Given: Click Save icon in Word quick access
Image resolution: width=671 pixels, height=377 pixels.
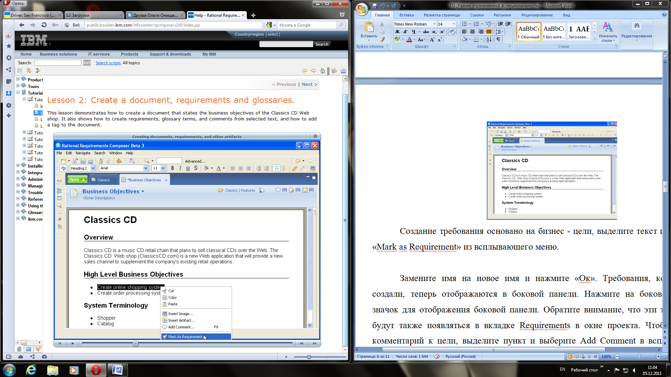Looking at the screenshot, I should point(375,6).
